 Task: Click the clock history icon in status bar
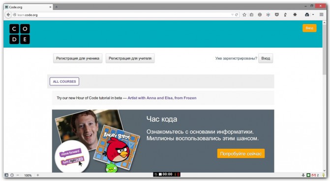[12, 175]
